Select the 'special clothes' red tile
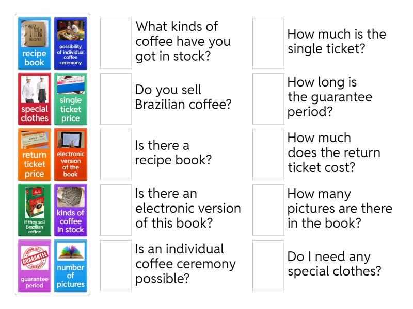413x309 pixels. point(35,99)
